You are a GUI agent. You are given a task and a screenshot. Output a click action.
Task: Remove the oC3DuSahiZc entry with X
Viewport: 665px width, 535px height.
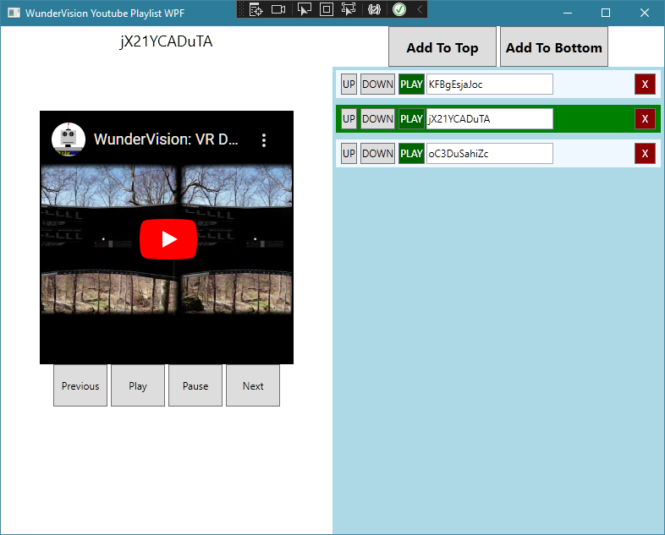pos(645,153)
